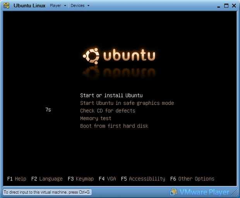The width and height of the screenshot is (240, 198).
Task: Click the VMware icon in title bar
Action: (x=6, y=6)
